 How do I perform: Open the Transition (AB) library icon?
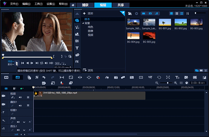(x=77, y=41)
